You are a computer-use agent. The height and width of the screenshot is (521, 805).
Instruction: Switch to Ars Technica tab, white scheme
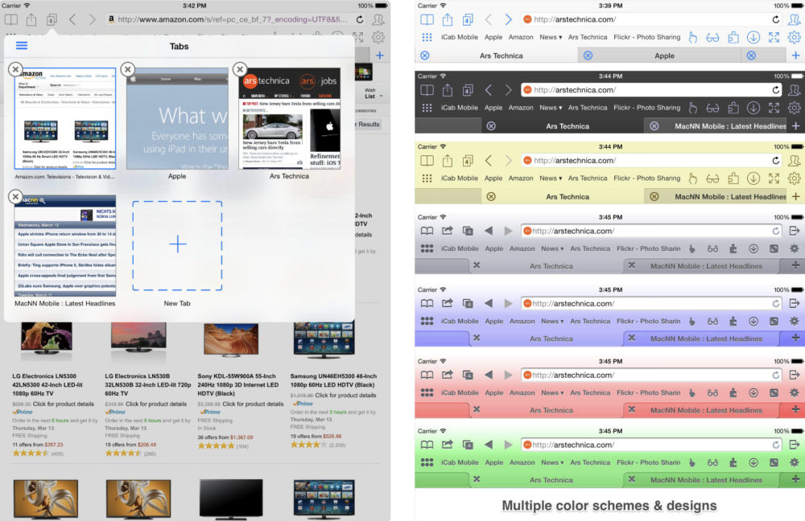501,55
